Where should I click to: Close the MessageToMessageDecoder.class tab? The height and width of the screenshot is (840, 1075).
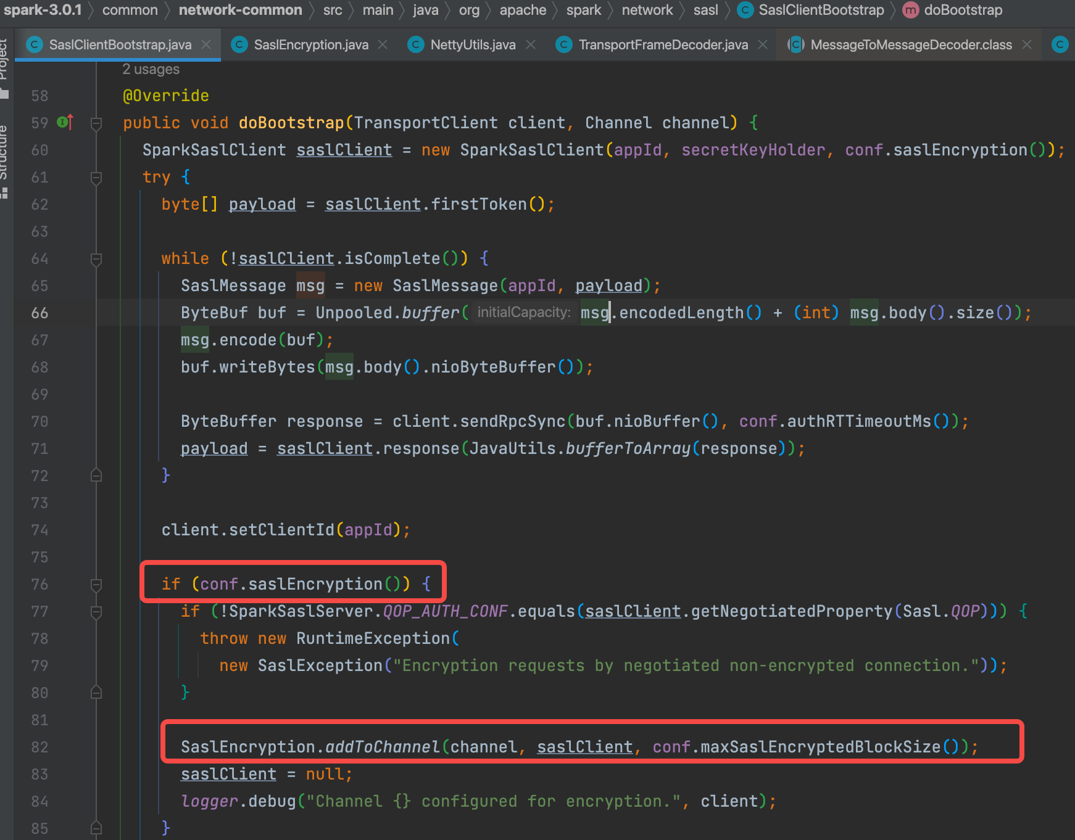coord(1027,44)
